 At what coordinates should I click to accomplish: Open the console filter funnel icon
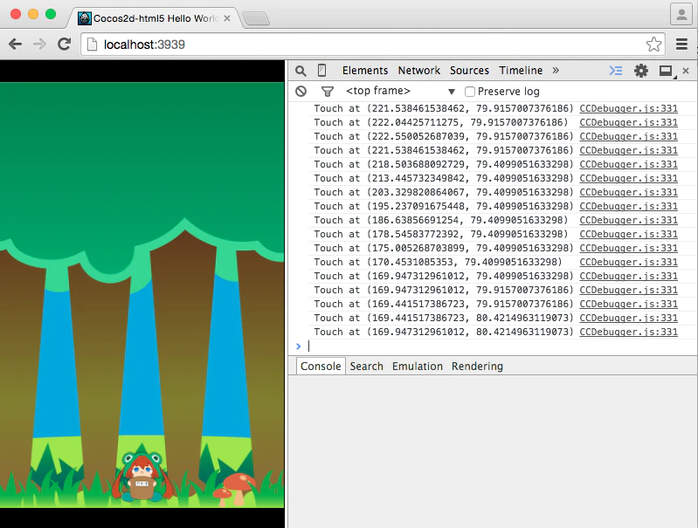[x=328, y=92]
